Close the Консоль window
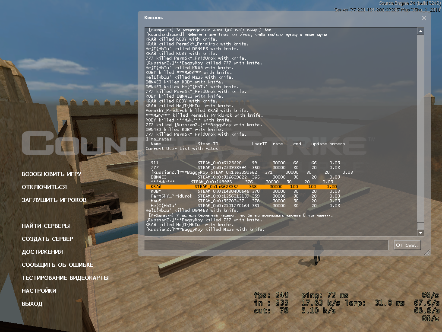Viewport: 442px width, 332px height. pos(424,18)
